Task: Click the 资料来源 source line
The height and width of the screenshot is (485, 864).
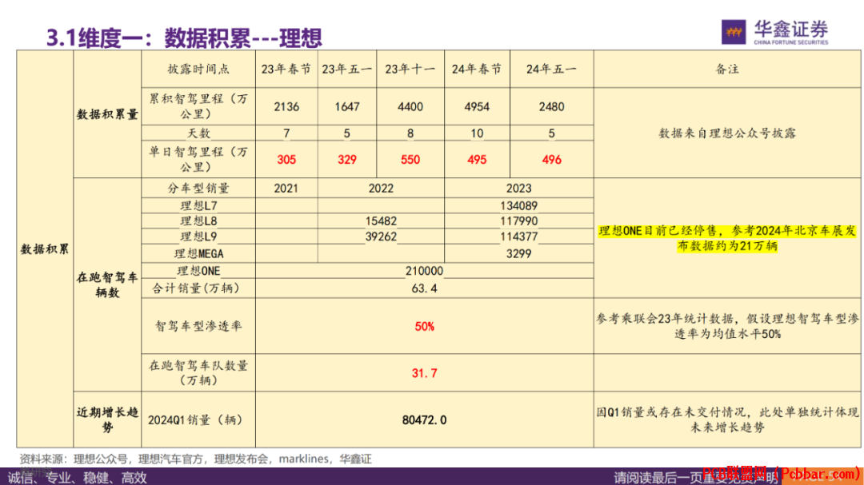Action: [196, 459]
